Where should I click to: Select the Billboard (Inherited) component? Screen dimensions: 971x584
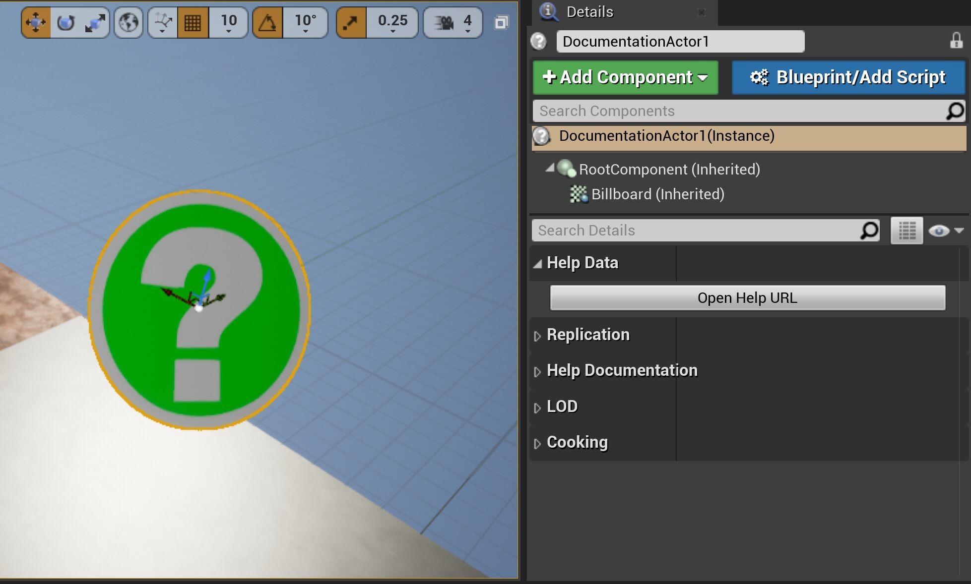(x=657, y=194)
